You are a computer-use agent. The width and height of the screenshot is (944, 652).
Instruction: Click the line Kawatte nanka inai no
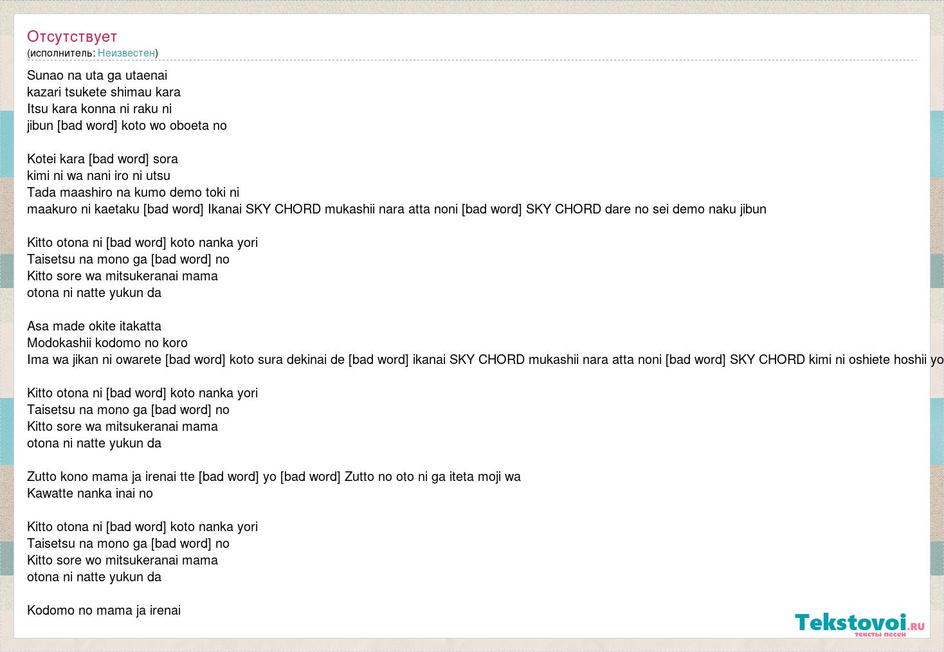90,493
